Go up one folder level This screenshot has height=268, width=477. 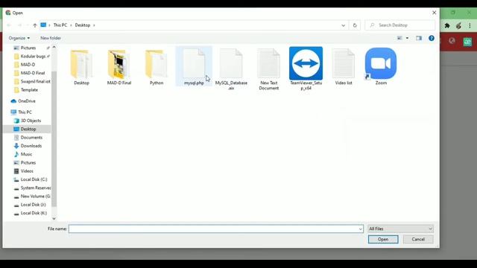(35, 25)
